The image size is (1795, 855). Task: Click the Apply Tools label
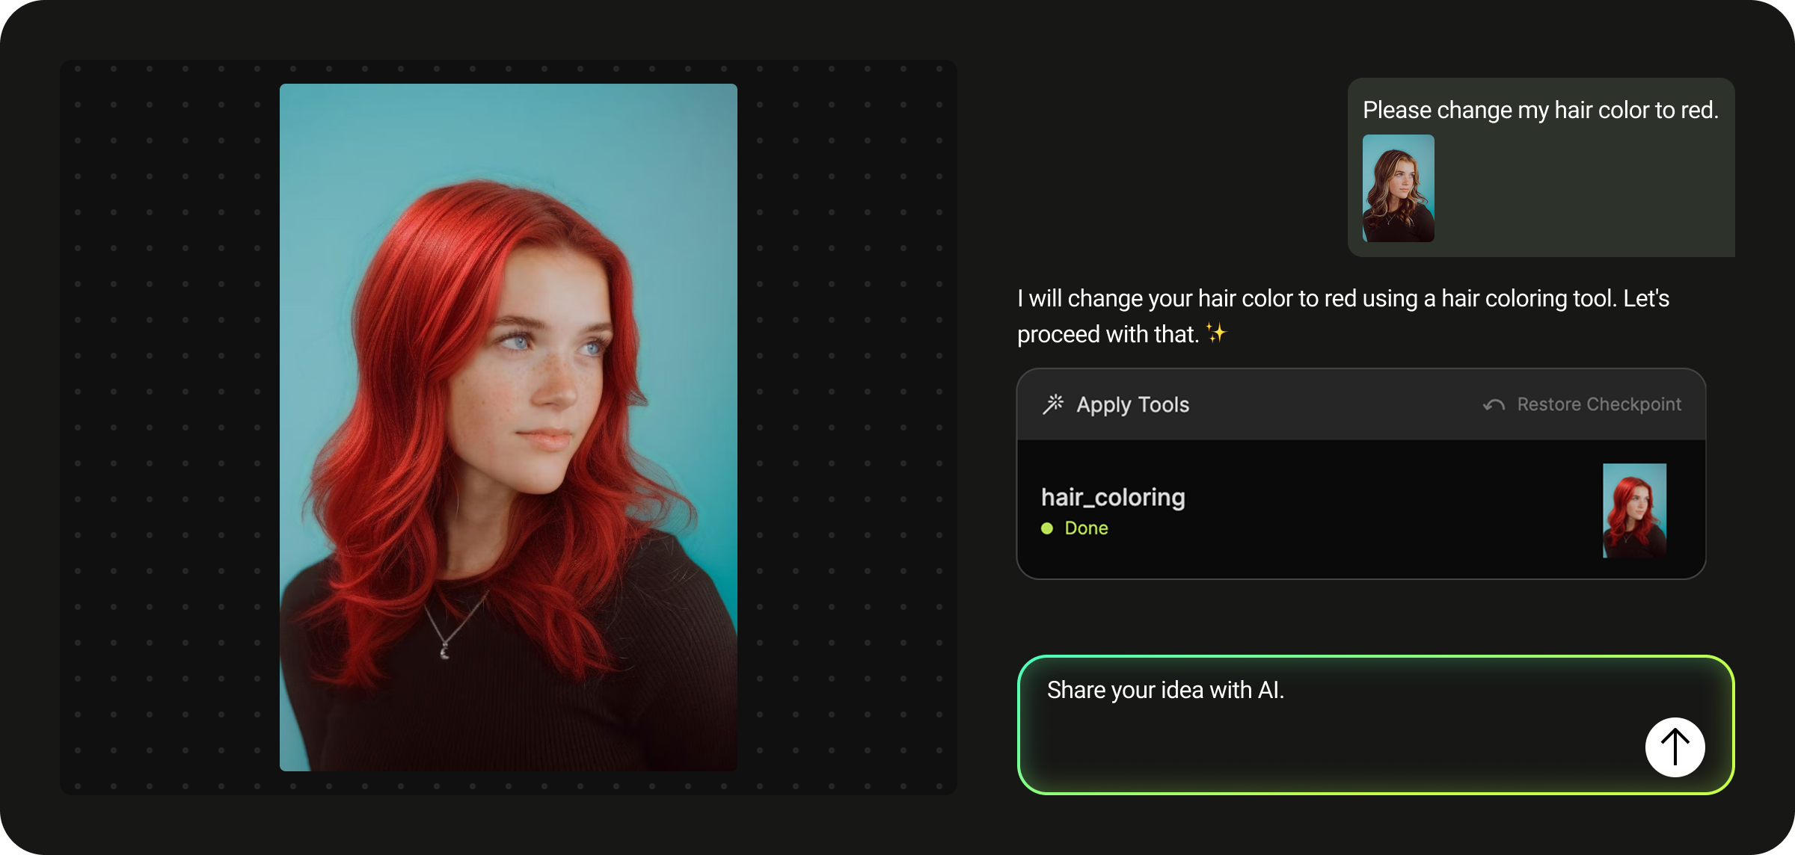(x=1132, y=404)
